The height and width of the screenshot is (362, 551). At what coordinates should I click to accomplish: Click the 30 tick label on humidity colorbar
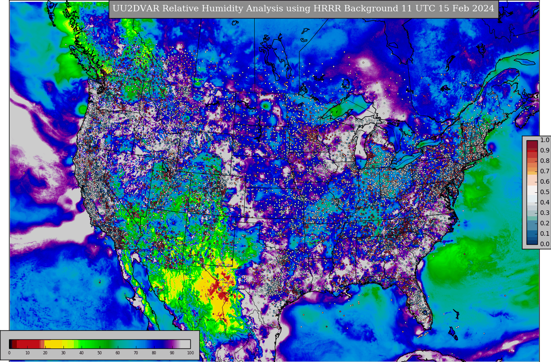click(x=63, y=353)
